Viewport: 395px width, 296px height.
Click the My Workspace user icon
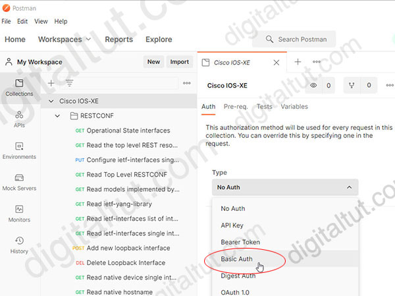coord(9,62)
